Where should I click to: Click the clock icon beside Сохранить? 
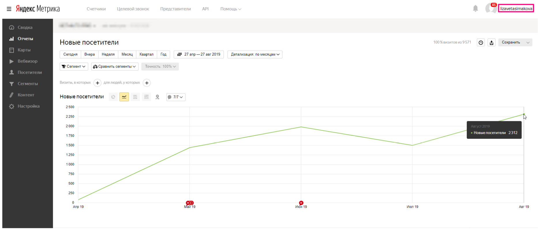click(481, 43)
